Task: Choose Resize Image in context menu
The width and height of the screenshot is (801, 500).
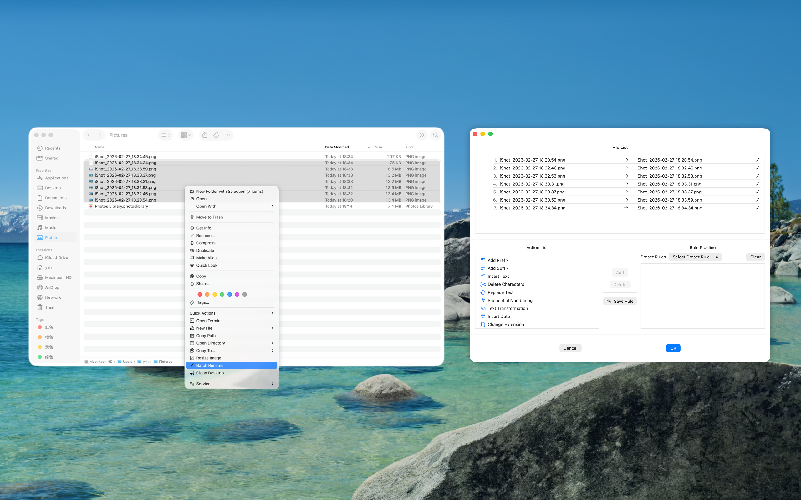Action: click(231, 358)
